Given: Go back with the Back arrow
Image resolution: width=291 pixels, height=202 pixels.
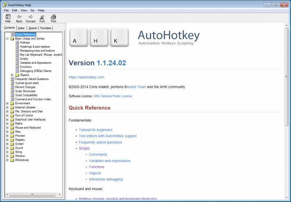Looking at the screenshot, I should [19, 17].
